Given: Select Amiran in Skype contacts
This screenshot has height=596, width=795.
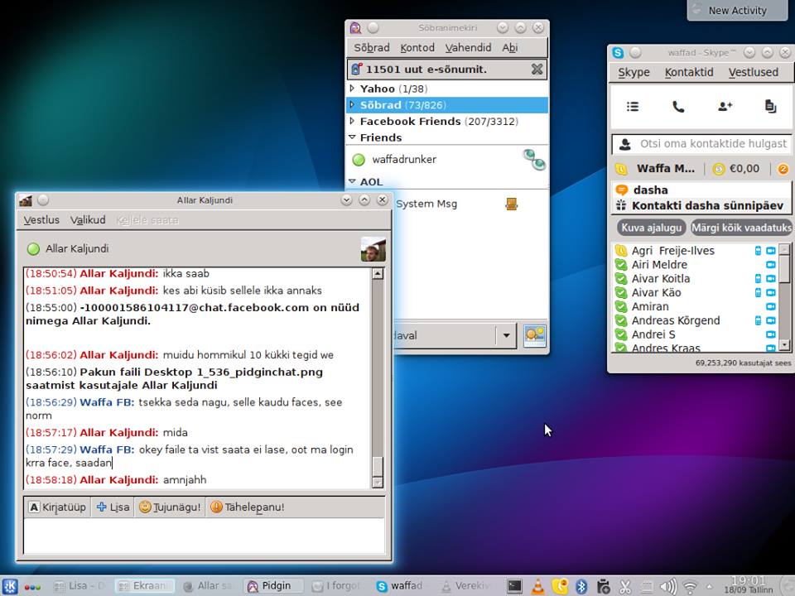Looking at the screenshot, I should (696, 306).
